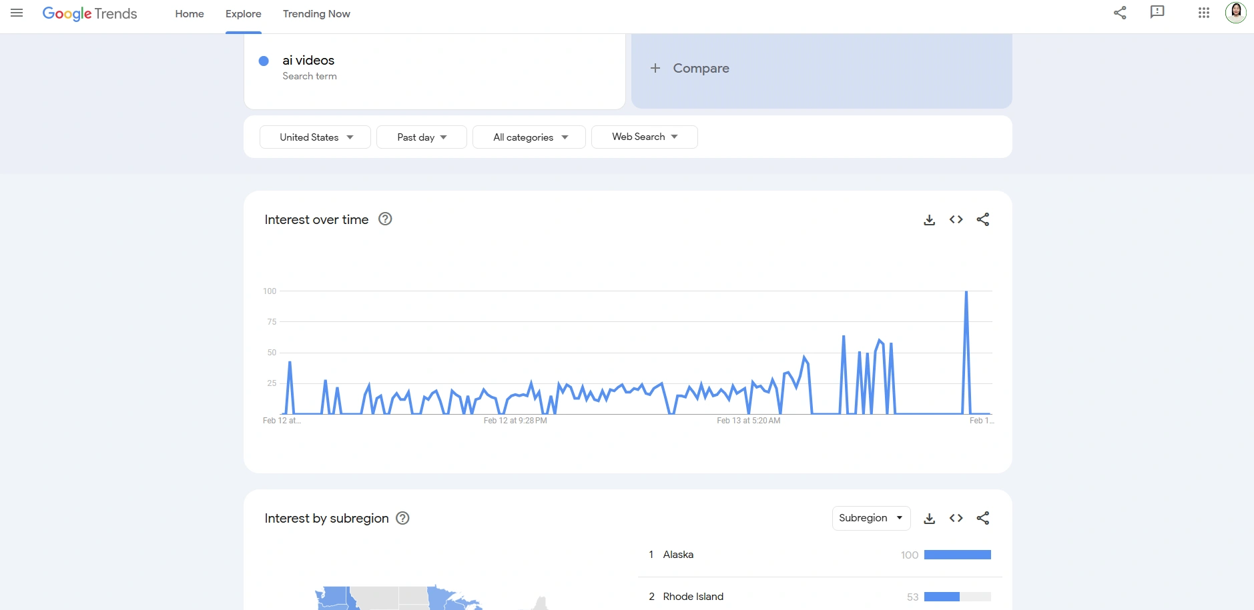The height and width of the screenshot is (610, 1254).
Task: Edit the 'ai videos' search term
Action: click(308, 60)
